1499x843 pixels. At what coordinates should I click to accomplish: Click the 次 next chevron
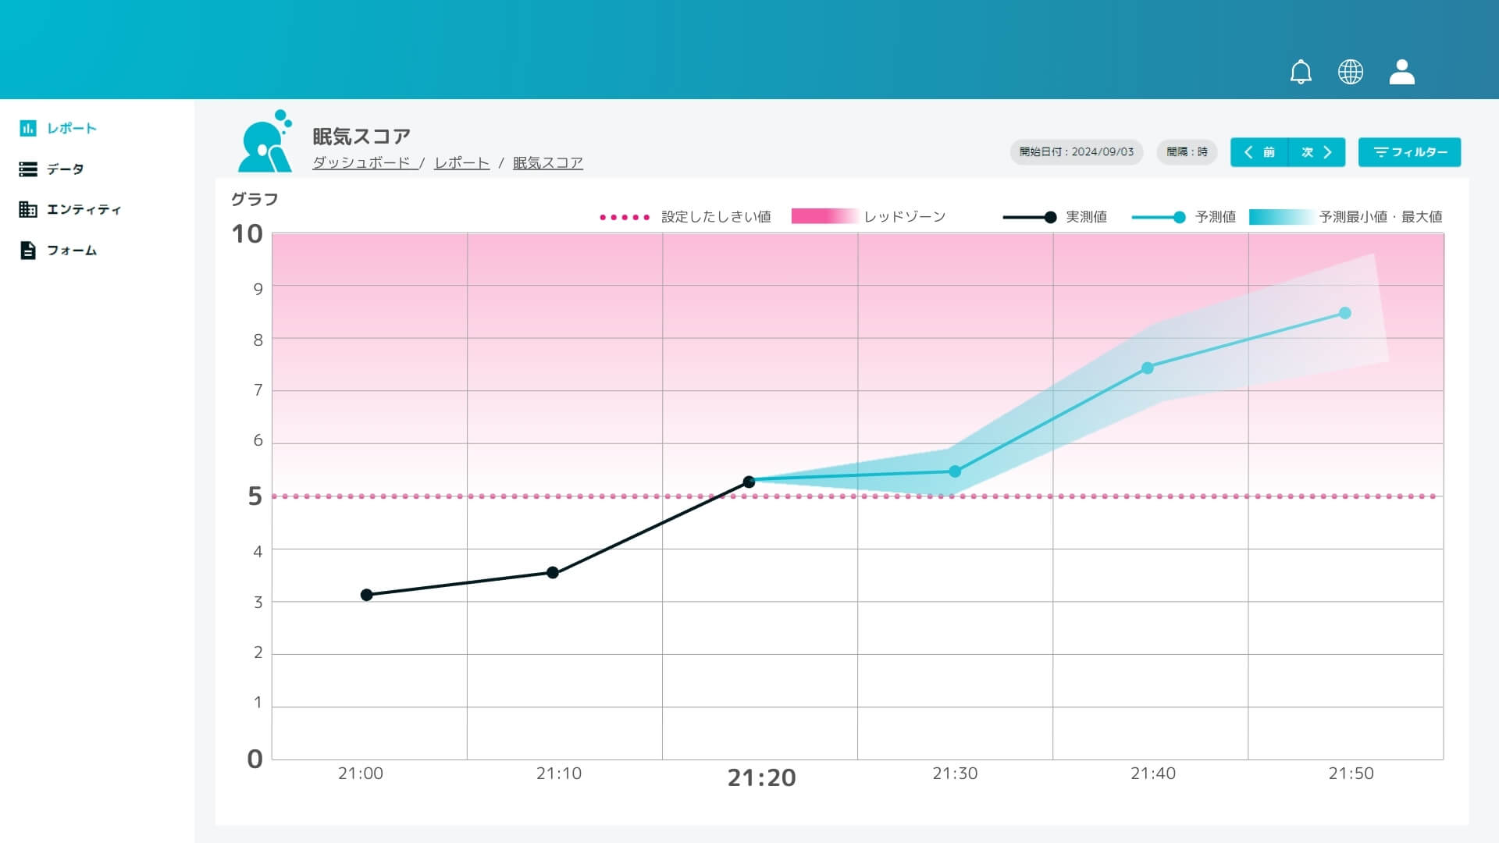coord(1316,152)
